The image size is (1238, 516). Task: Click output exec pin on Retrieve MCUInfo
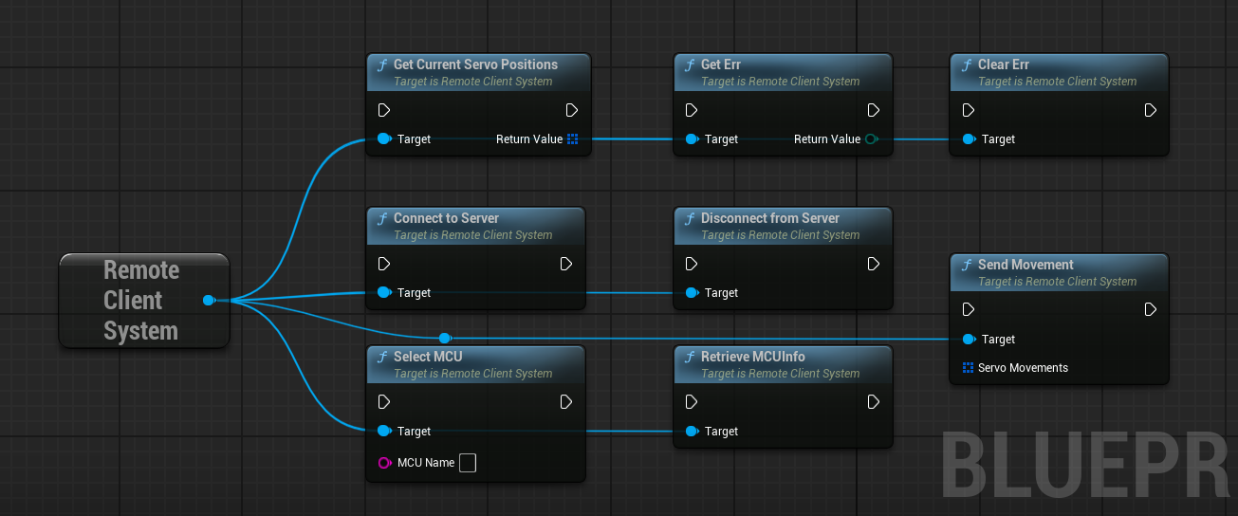(x=873, y=402)
